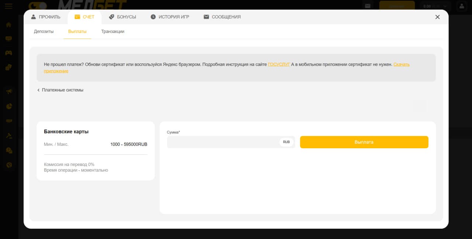Click the Мин. / Макс. label
The width and height of the screenshot is (472, 239).
56,145
